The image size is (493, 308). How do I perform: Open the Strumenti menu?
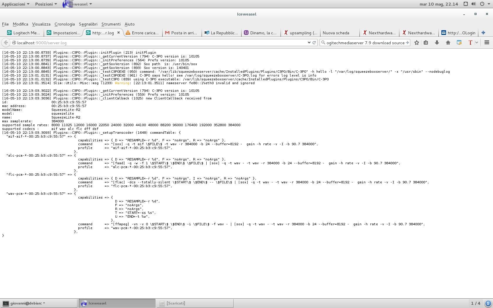click(x=111, y=24)
